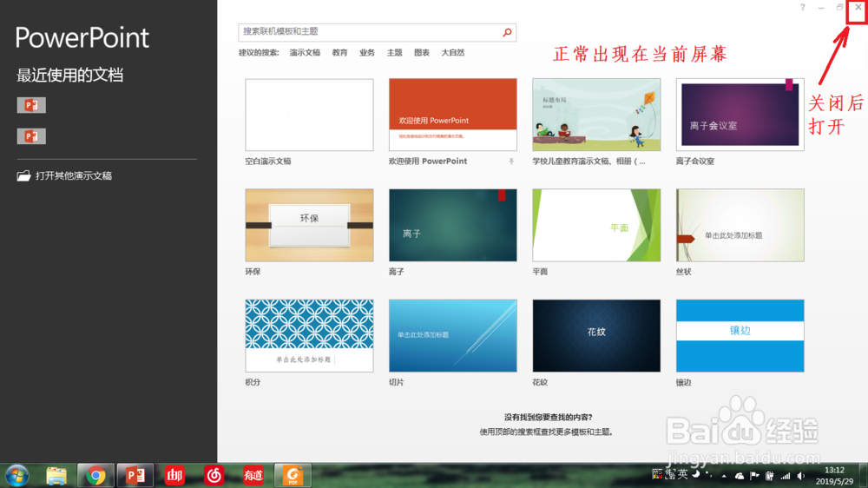This screenshot has width=868, height=488.
Task: Open the red 邮 app in the taskbar
Action: point(175,475)
